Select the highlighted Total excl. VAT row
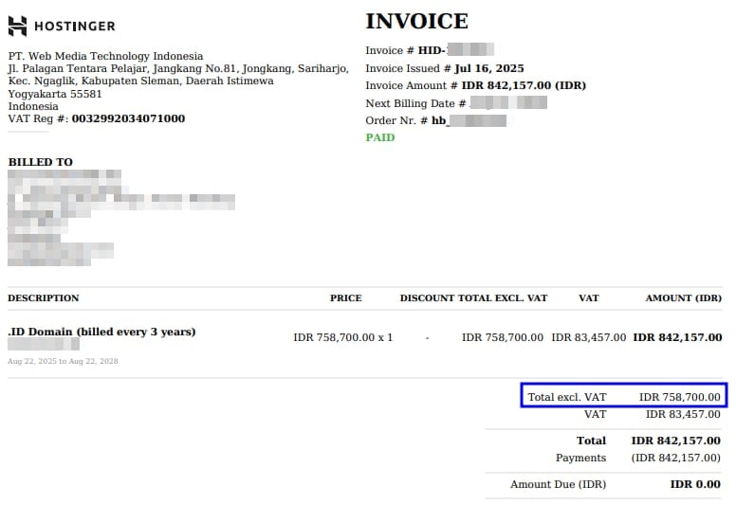This screenshot has height=522, width=736. pyautogui.click(x=623, y=397)
